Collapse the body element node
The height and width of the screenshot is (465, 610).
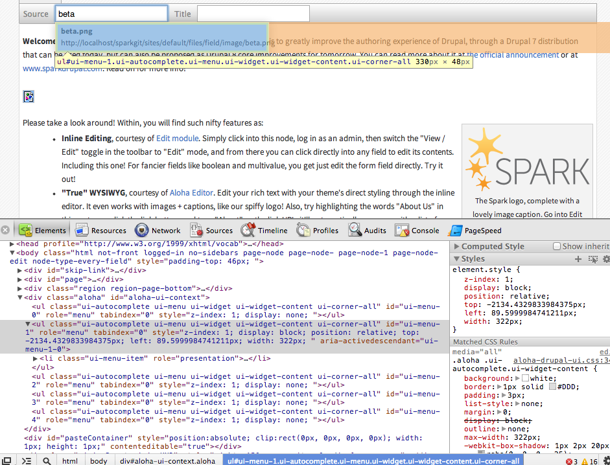[12, 253]
